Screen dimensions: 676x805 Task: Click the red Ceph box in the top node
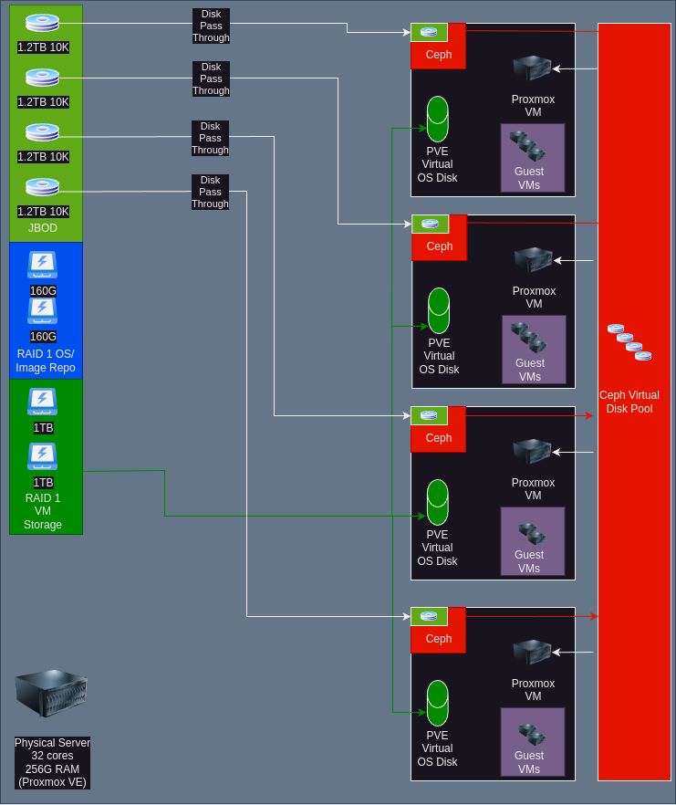439,55
